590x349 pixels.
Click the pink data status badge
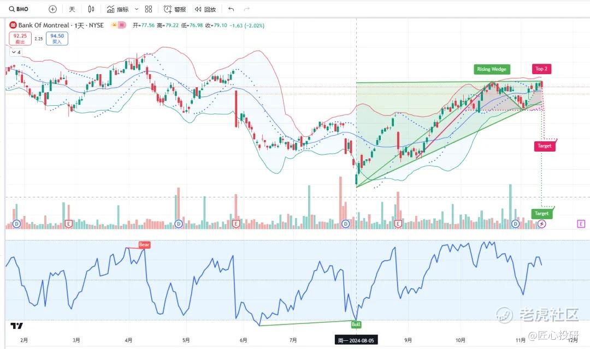tap(122, 25)
